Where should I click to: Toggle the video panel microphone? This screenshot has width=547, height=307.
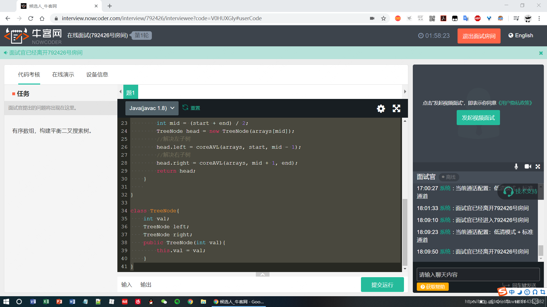(516, 167)
